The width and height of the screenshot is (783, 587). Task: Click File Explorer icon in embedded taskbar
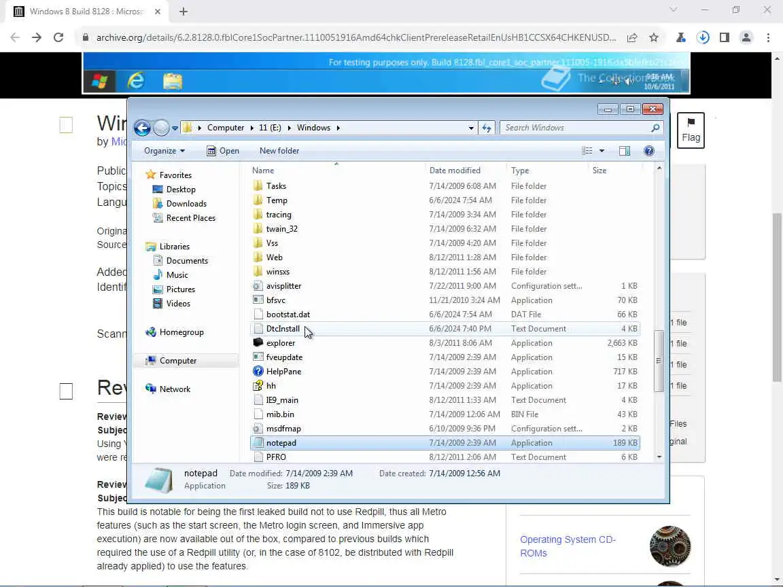point(172,81)
